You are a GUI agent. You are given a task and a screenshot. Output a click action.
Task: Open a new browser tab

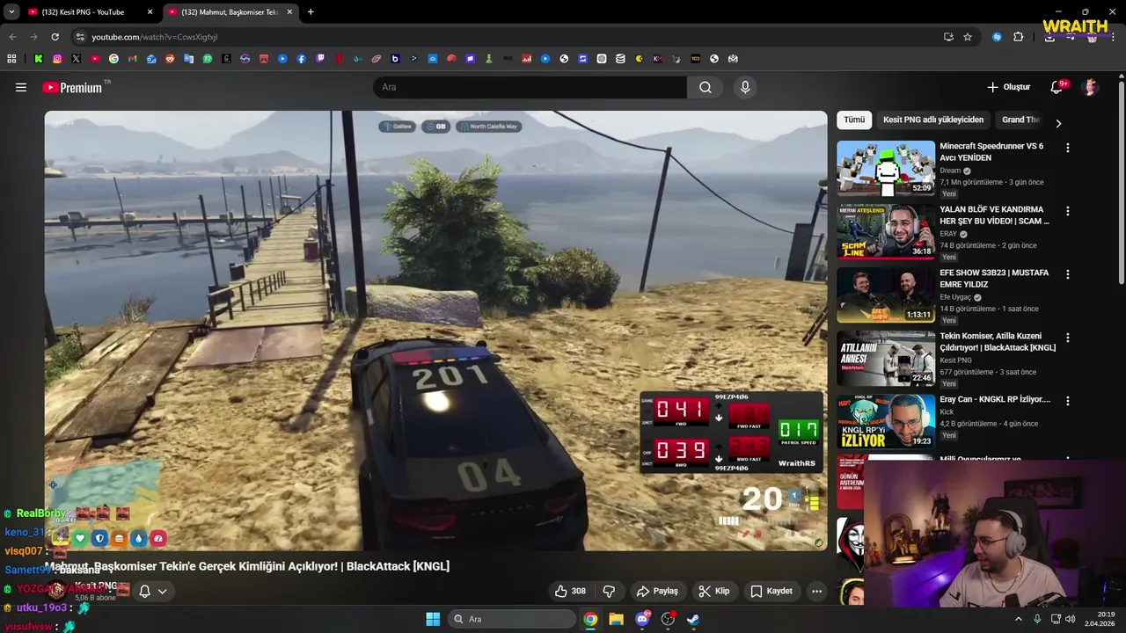311,12
